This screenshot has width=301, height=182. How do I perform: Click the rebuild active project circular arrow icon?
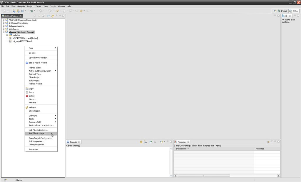click(22, 11)
